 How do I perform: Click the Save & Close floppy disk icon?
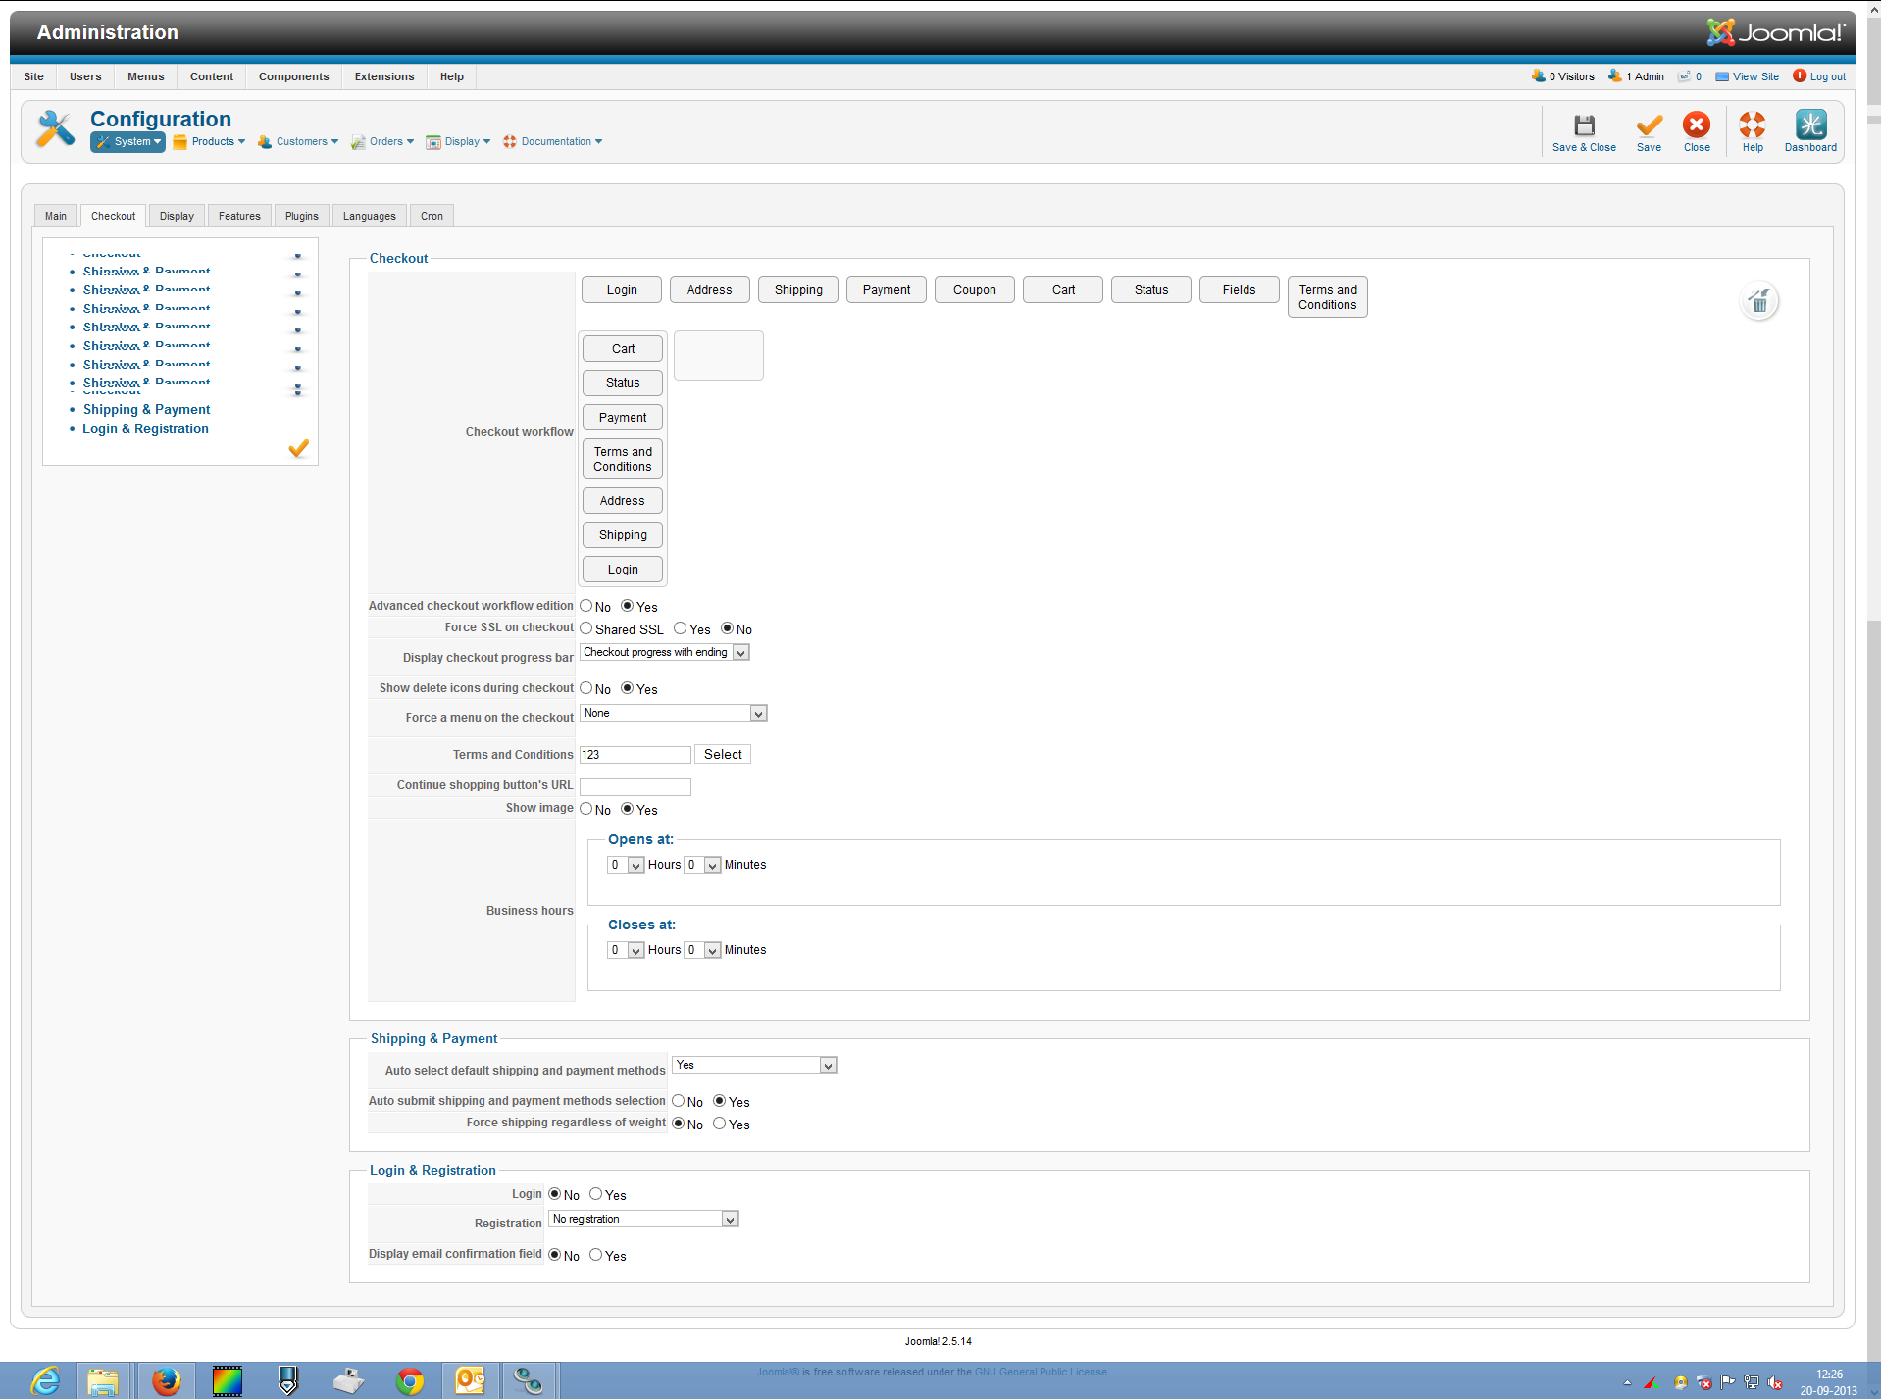pyautogui.click(x=1583, y=126)
